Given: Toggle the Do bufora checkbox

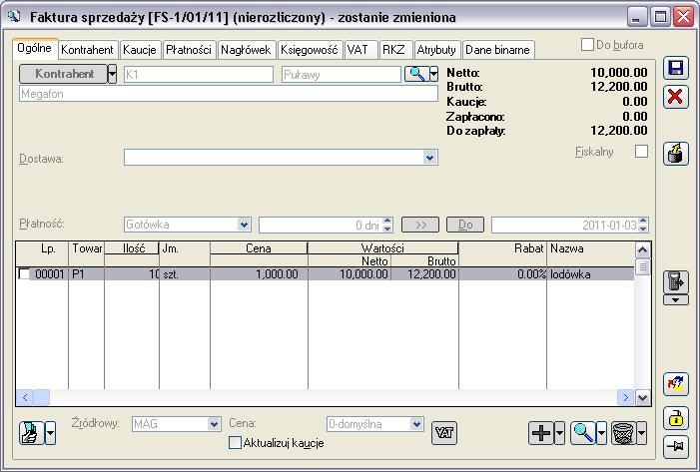Looking at the screenshot, I should click(x=587, y=45).
